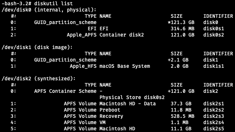Screen dimensions: 235x132
Task: Click the disk2s4 identifier
Action: click(215, 122)
